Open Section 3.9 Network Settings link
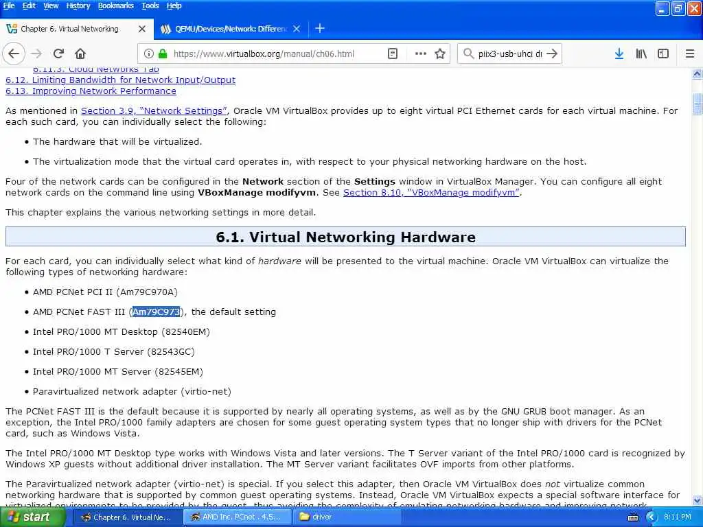 154,110
